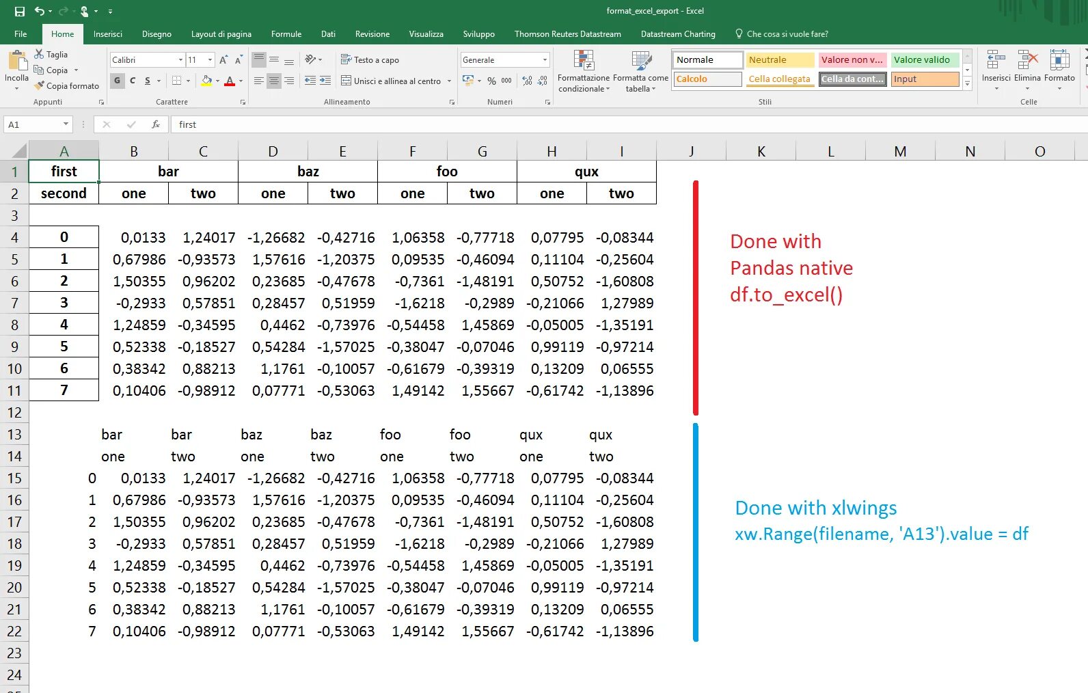1088x693 pixels.
Task: Apply the Neutrale cell style
Action: [x=780, y=60]
